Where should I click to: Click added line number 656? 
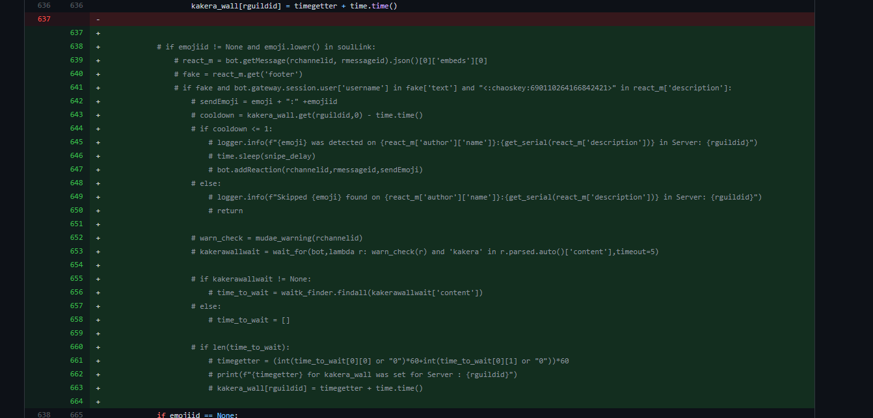pyautogui.click(x=76, y=293)
